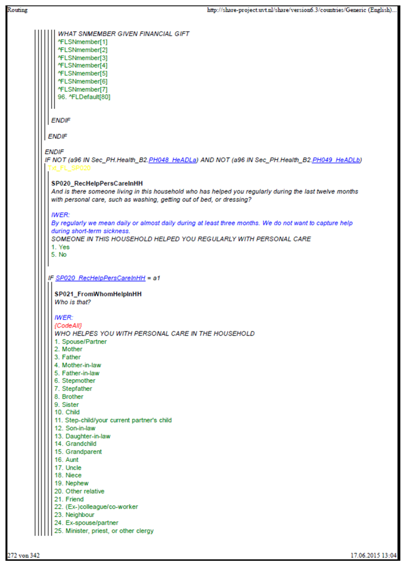
Task: Select '^FLSNmember[3]' entry
Action: click(x=83, y=58)
